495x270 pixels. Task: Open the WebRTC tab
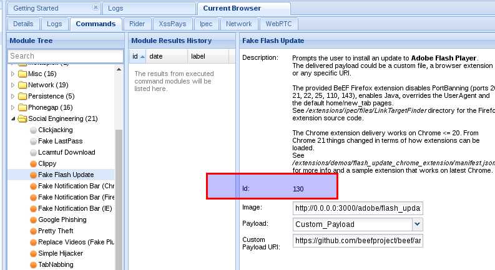click(x=279, y=24)
